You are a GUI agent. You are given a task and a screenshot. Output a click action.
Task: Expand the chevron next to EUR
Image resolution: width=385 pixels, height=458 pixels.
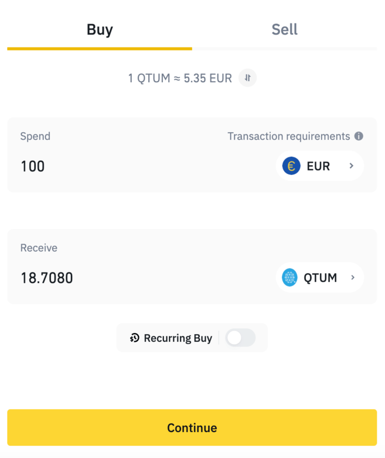point(352,166)
